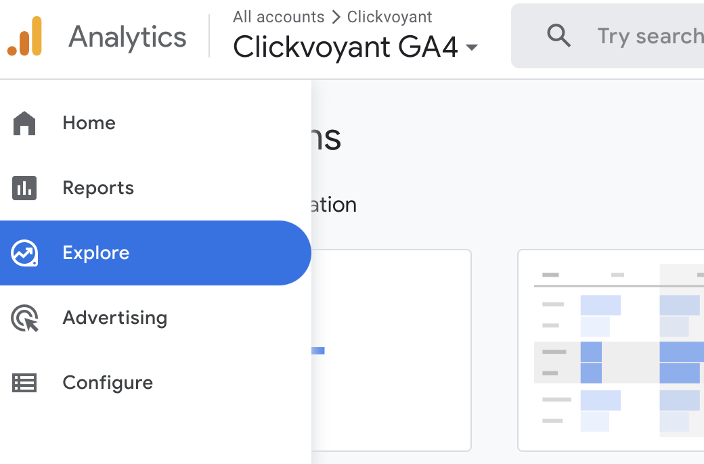The width and height of the screenshot is (704, 464).
Task: Click the Reports bar chart icon
Action: coord(24,188)
